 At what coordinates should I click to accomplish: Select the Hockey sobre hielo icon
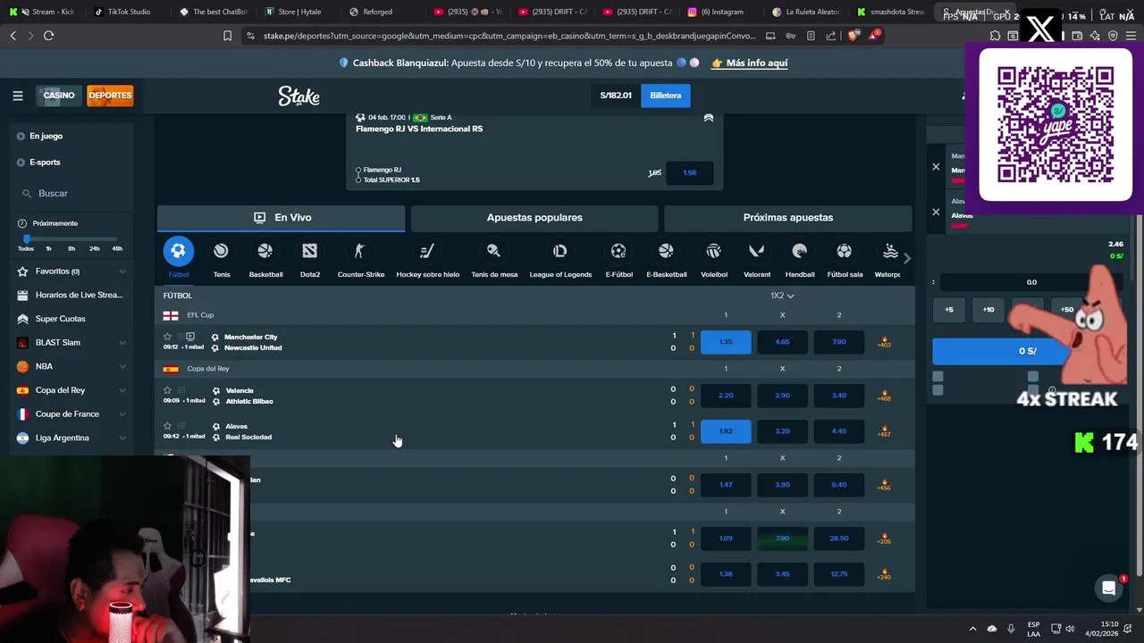(x=426, y=252)
